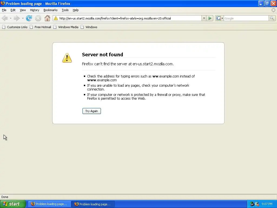
Task: Click the magnifier search button
Action: pyautogui.click(x=272, y=18)
